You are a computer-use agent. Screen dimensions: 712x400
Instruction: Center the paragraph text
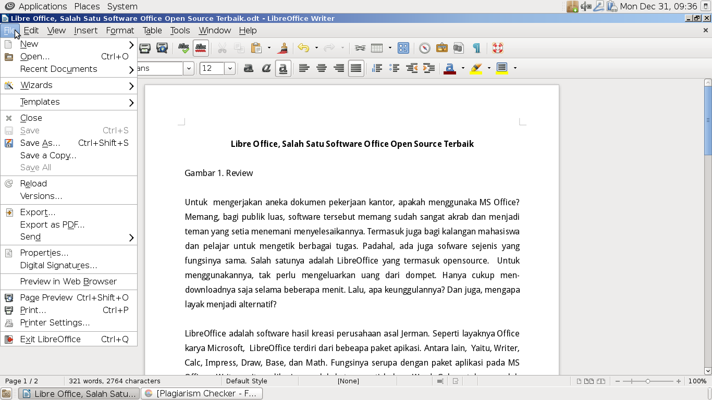pyautogui.click(x=322, y=68)
